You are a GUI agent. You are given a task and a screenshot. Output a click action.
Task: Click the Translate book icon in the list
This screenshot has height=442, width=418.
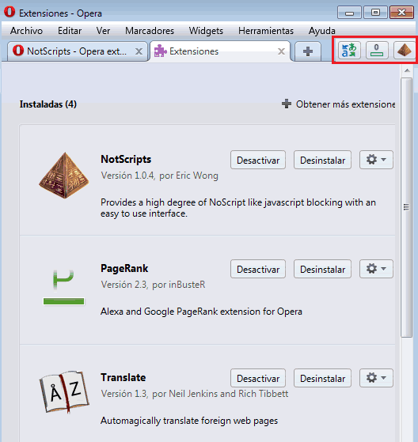[64, 392]
